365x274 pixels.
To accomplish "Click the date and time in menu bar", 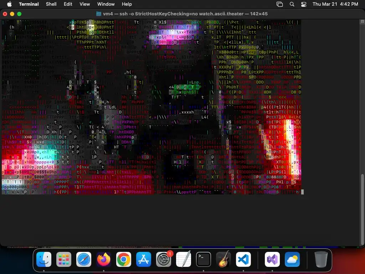I will point(335,4).
